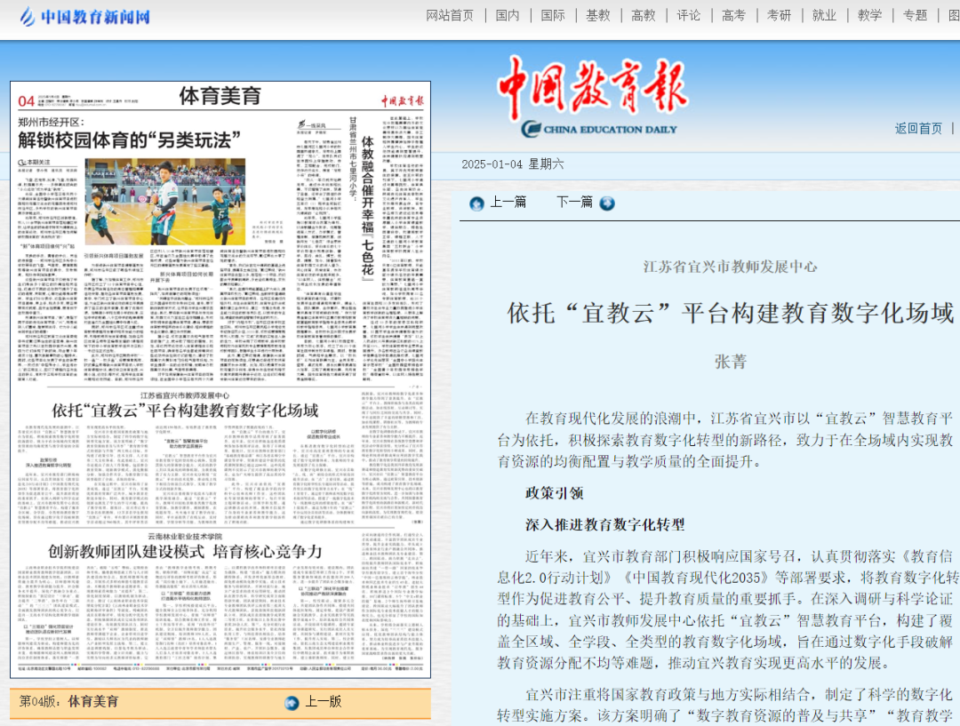Click the arrow icon beside 上一版
This screenshot has height=726, width=960.
292,703
